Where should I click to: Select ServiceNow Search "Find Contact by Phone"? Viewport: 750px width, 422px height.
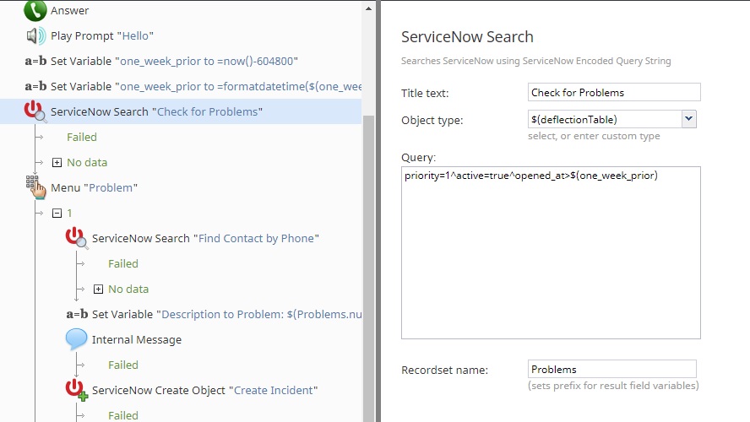pyautogui.click(x=205, y=239)
